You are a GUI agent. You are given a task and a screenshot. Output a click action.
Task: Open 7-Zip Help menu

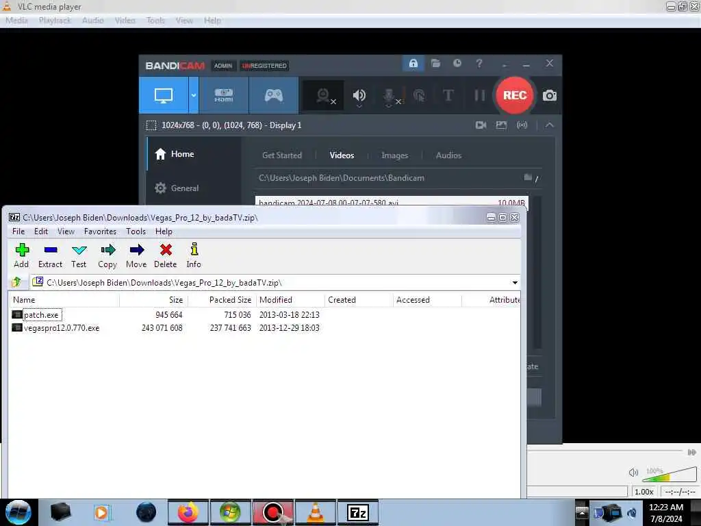point(164,231)
